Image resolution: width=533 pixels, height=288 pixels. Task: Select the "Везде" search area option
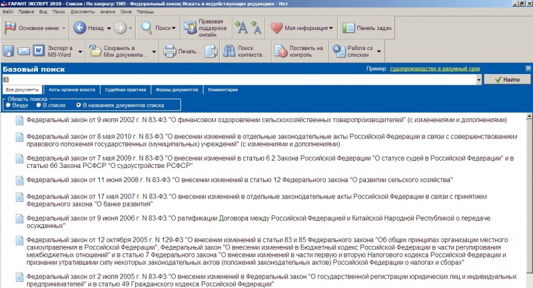(8, 105)
